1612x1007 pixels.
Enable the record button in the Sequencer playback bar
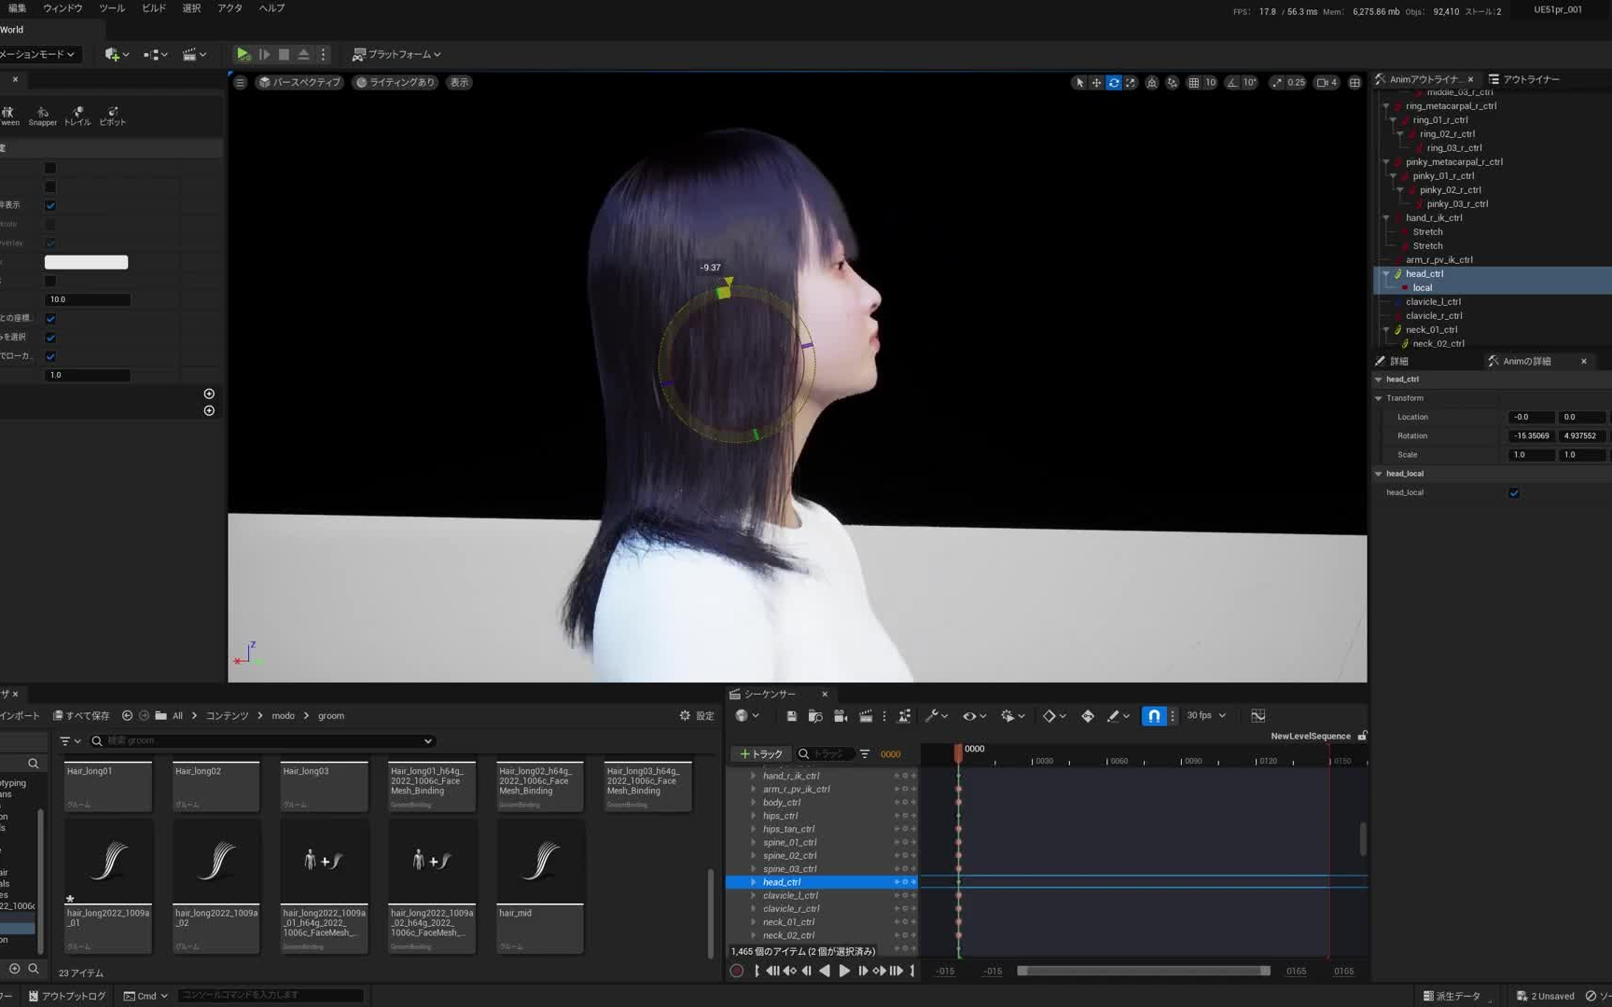(736, 971)
